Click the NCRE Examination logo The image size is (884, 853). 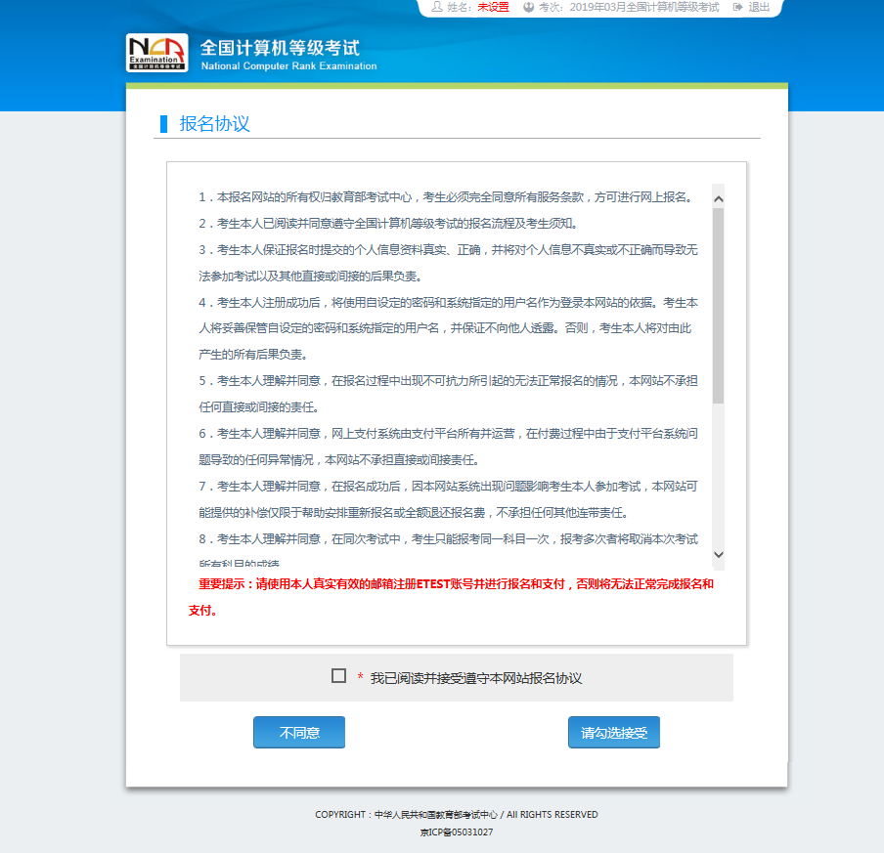point(156,53)
